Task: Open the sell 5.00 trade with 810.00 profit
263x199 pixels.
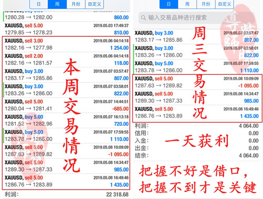Action: [x=66, y=29]
